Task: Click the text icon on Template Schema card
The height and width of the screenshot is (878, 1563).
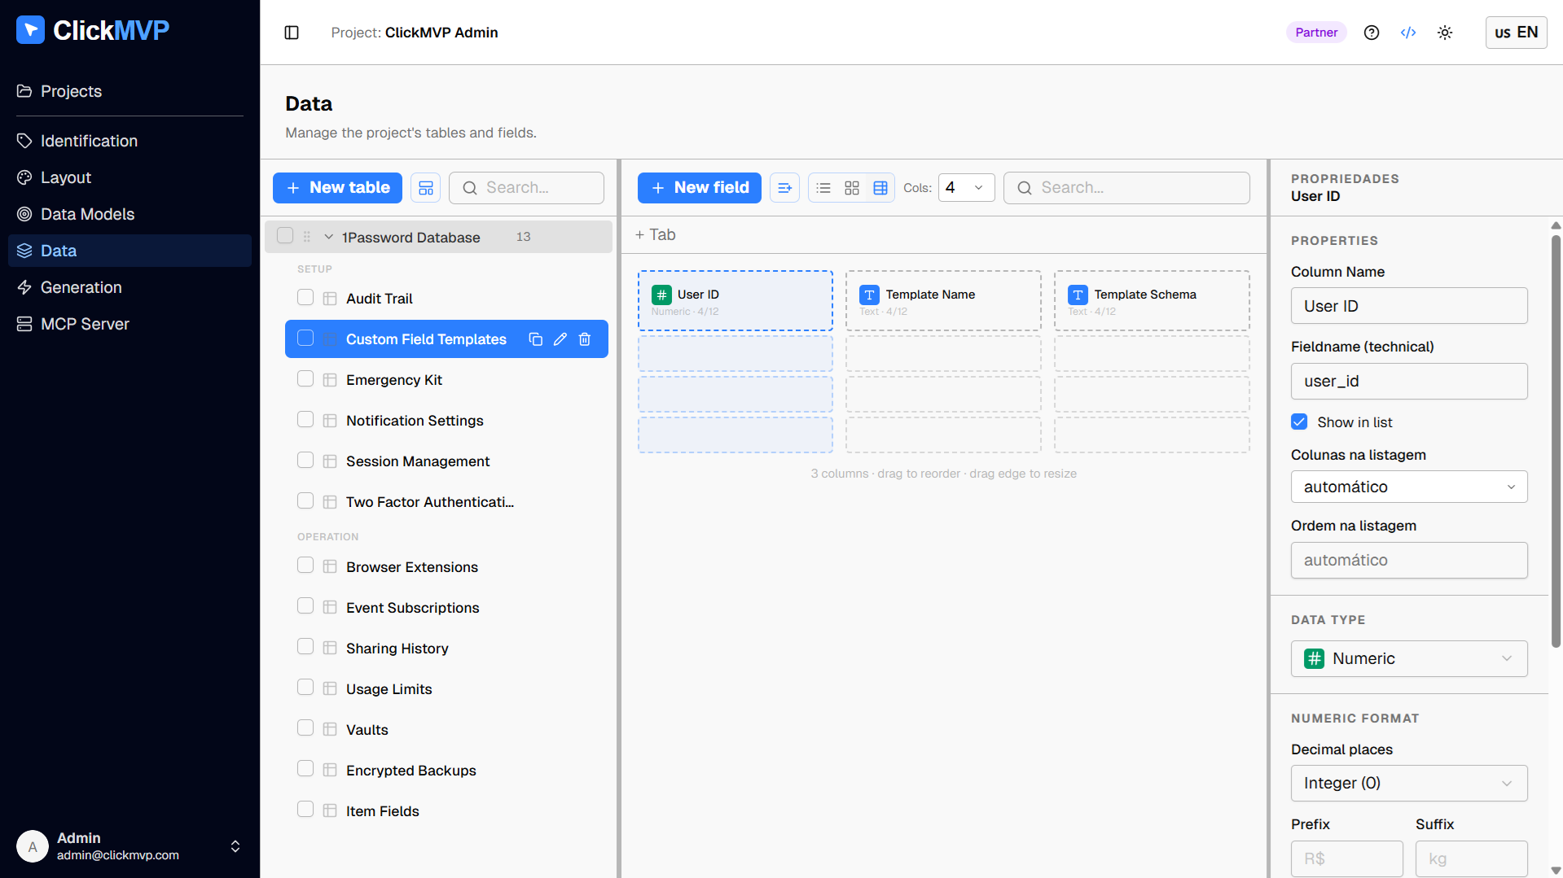Action: [1078, 295]
